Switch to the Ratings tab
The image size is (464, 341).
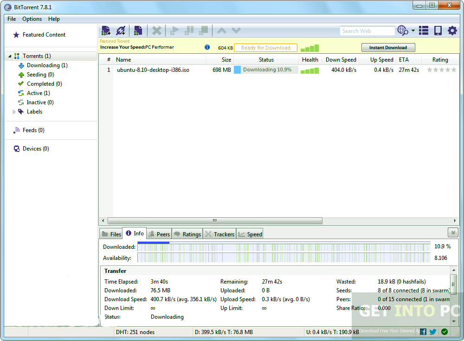pos(187,234)
